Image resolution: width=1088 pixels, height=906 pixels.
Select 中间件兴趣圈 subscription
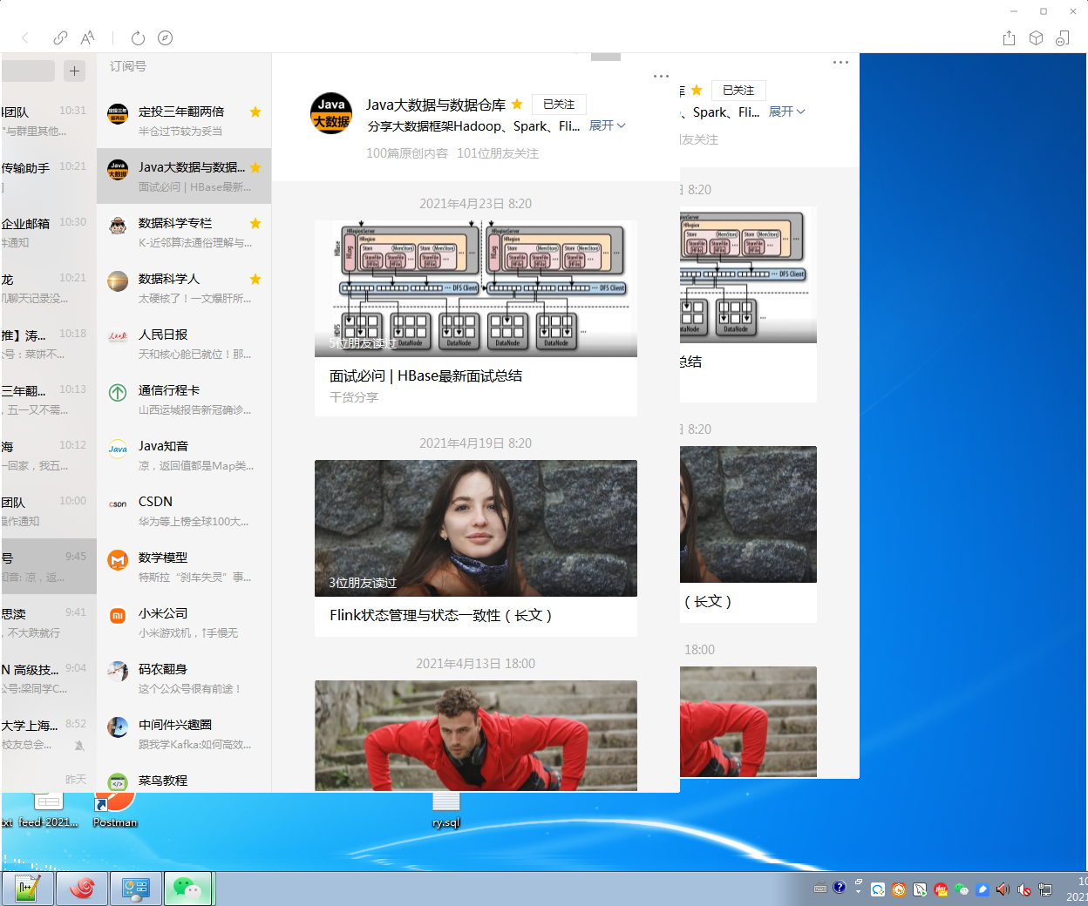click(184, 734)
